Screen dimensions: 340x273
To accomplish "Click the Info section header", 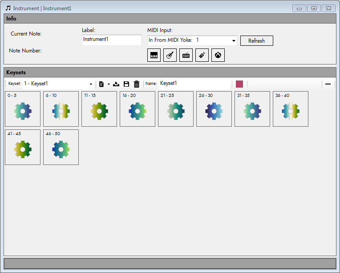I will [170, 18].
